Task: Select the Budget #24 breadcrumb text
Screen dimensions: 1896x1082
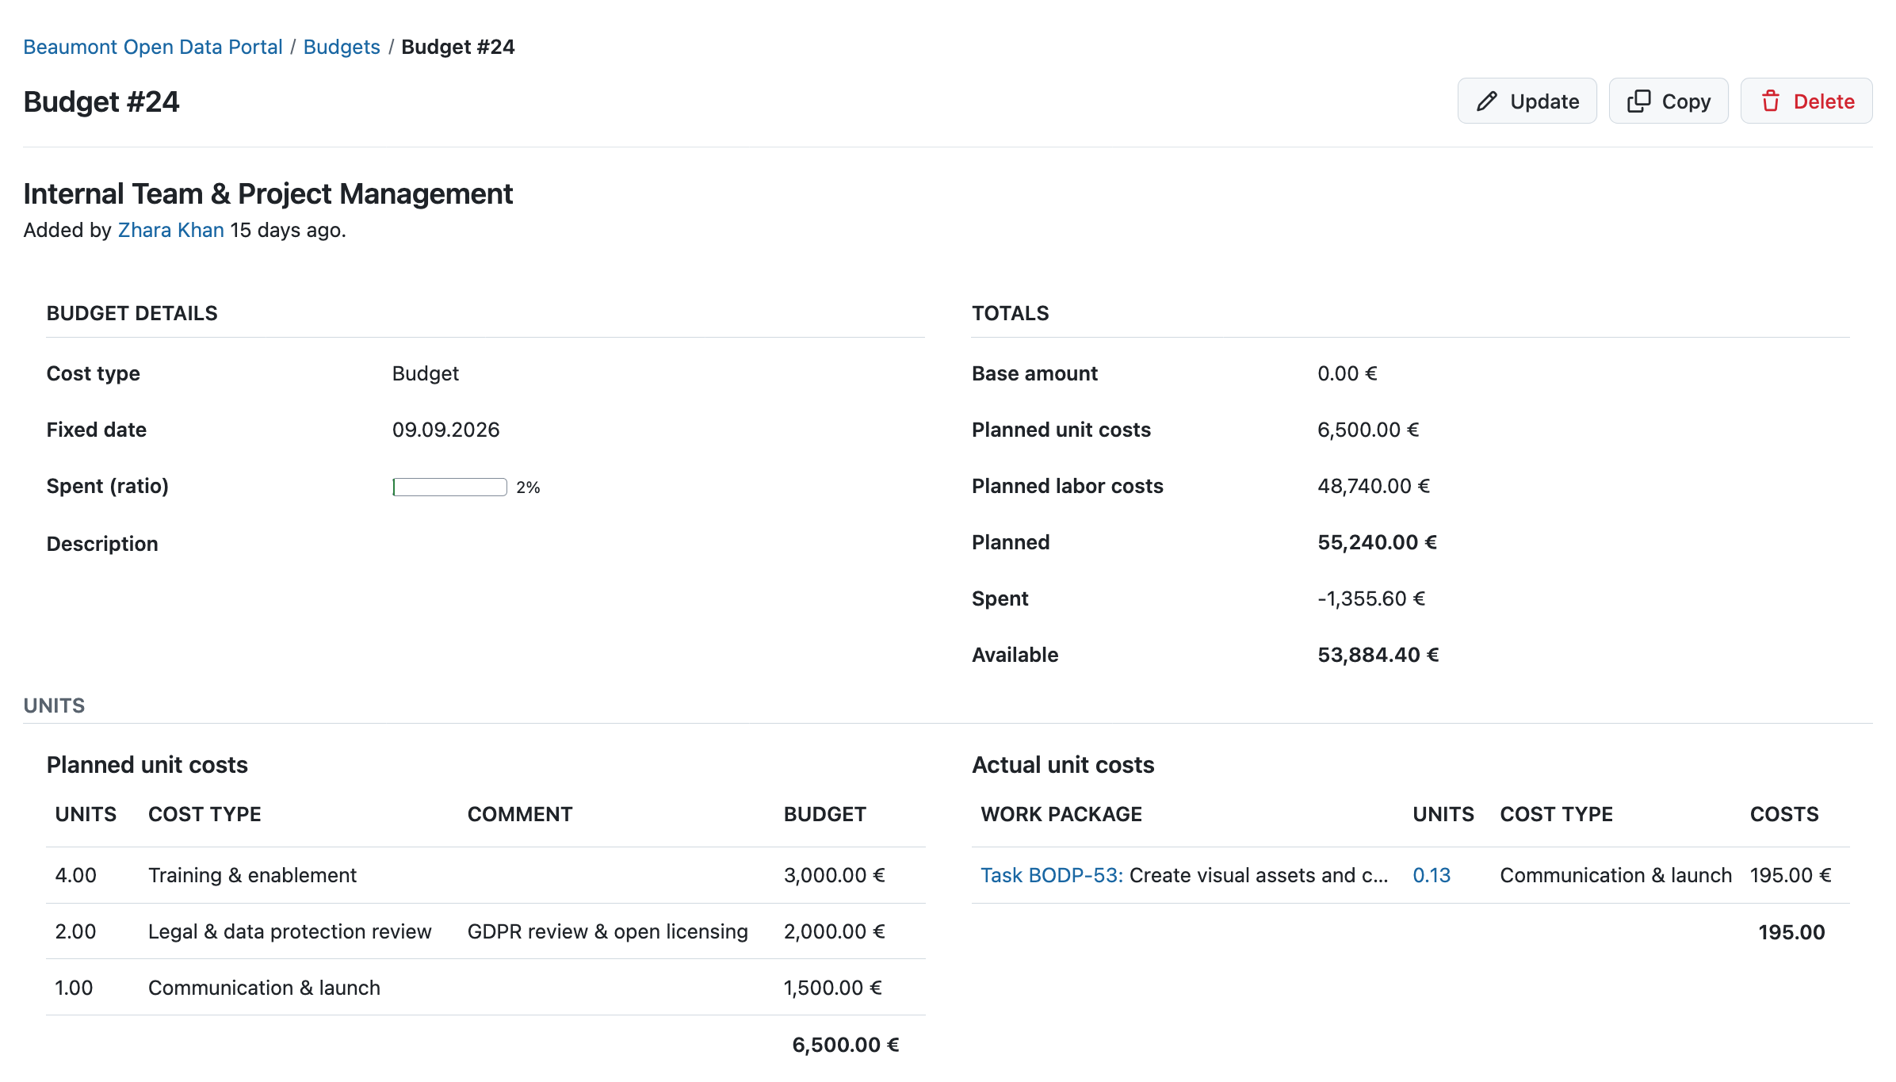Action: 458,47
